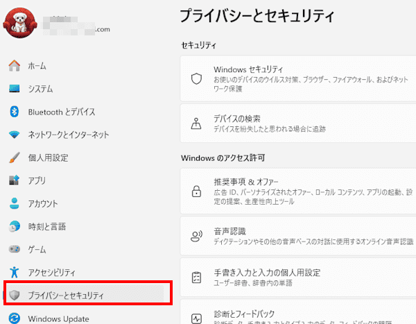Open the デバイスの検索 card
The height and width of the screenshot is (324, 416).
tap(298, 123)
